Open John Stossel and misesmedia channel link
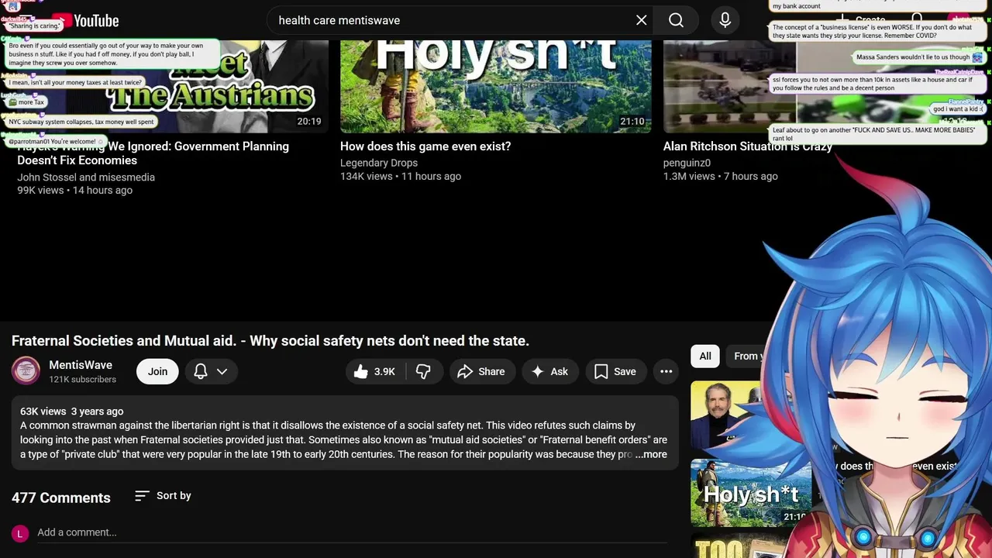 tap(86, 177)
